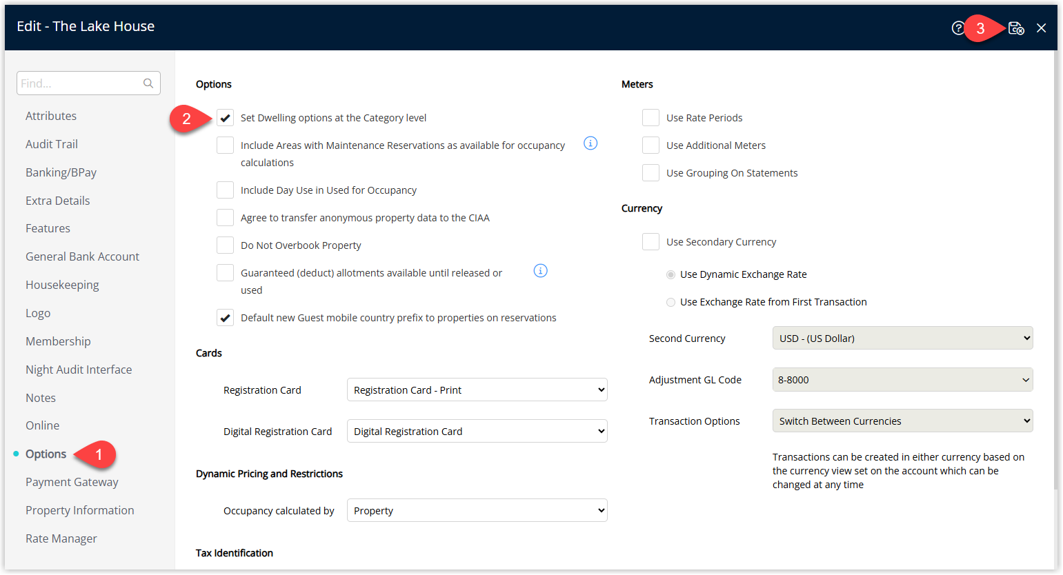
Task: Open Audit Trail section
Action: [x=52, y=144]
